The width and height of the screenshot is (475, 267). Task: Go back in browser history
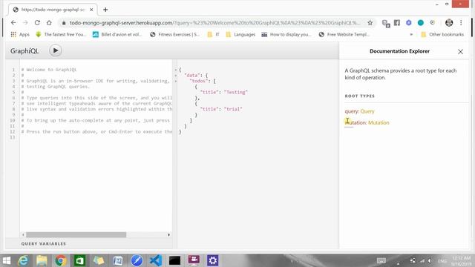pos(13,23)
